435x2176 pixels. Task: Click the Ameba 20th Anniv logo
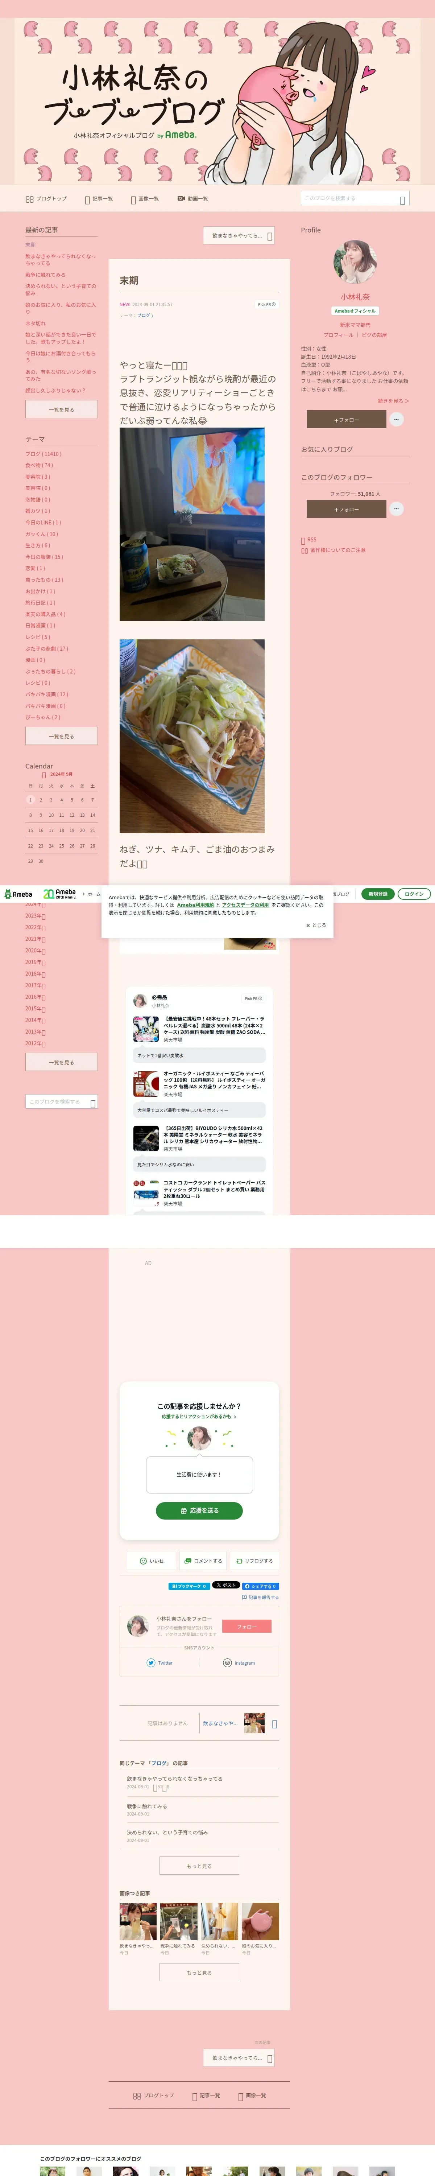pyautogui.click(x=59, y=893)
